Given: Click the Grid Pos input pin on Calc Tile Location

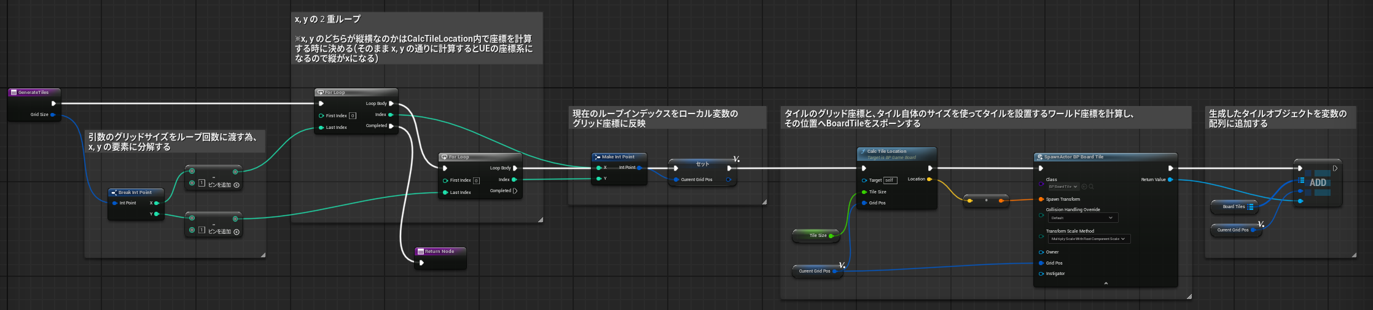Looking at the screenshot, I should [864, 203].
